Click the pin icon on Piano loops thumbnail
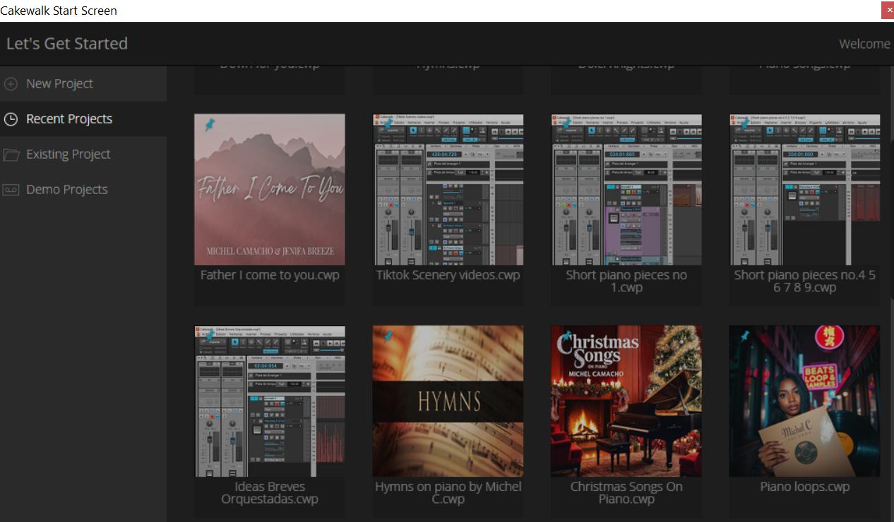The width and height of the screenshot is (894, 522). [745, 336]
